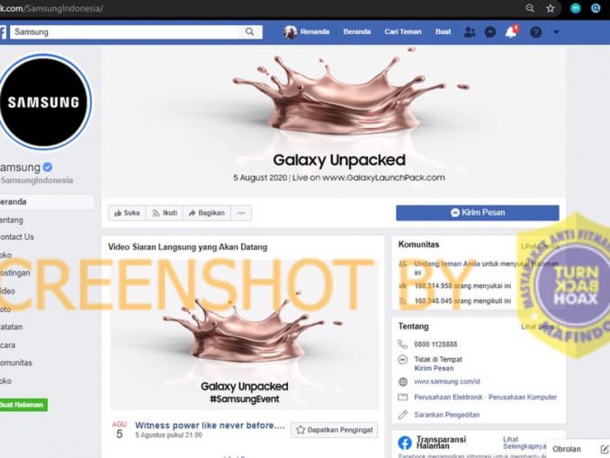Open the three-dots more options button
The height and width of the screenshot is (458, 610).
click(241, 213)
